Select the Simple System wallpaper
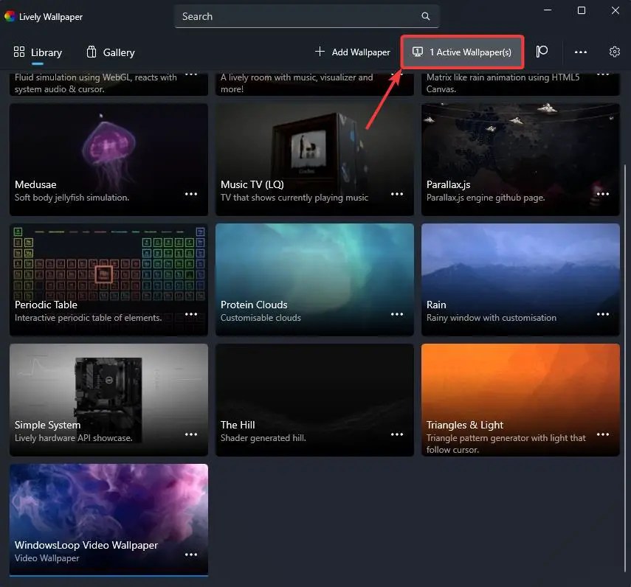 [x=108, y=400]
